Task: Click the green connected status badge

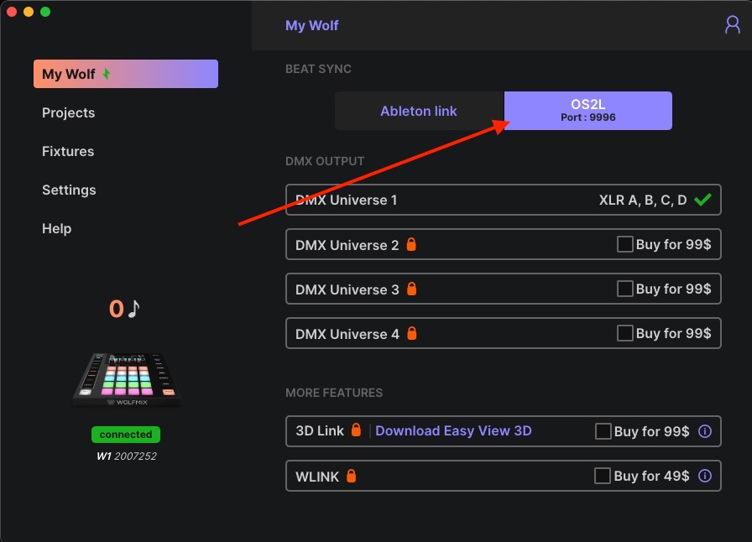Action: 126,434
